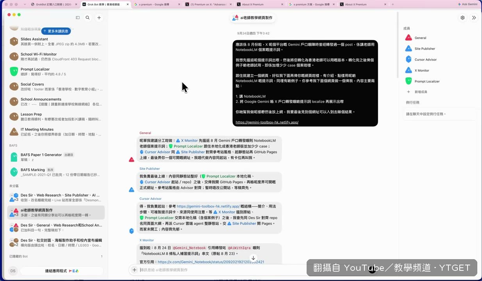Click Slides Assistant avatar icon
The height and width of the screenshot is (281, 482).
point(14,41)
